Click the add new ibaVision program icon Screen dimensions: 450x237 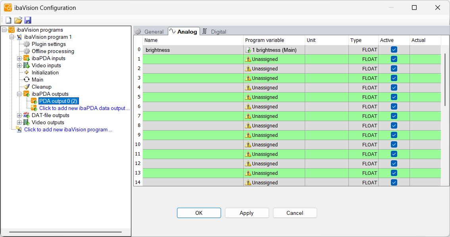click(19, 129)
